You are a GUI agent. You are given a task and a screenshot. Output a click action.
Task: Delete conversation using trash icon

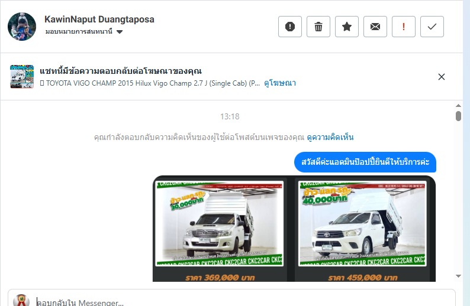pyautogui.click(x=318, y=27)
